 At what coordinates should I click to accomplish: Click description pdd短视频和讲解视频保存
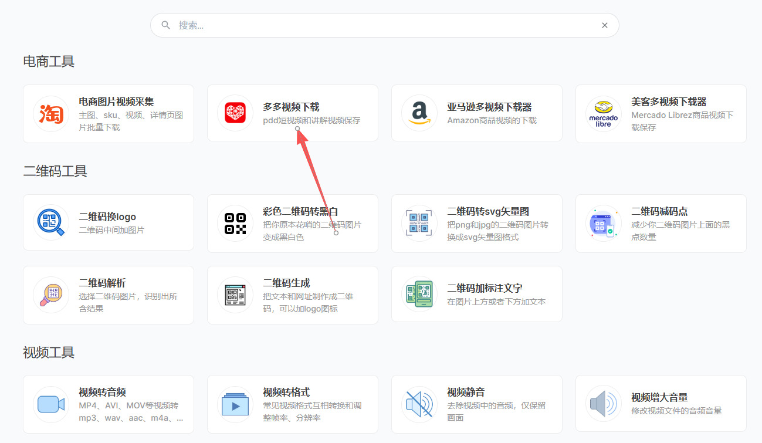pos(311,120)
